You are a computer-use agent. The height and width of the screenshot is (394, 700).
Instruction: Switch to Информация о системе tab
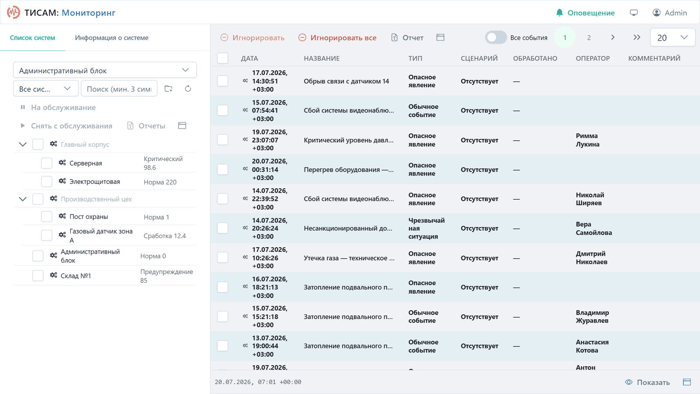pos(112,38)
